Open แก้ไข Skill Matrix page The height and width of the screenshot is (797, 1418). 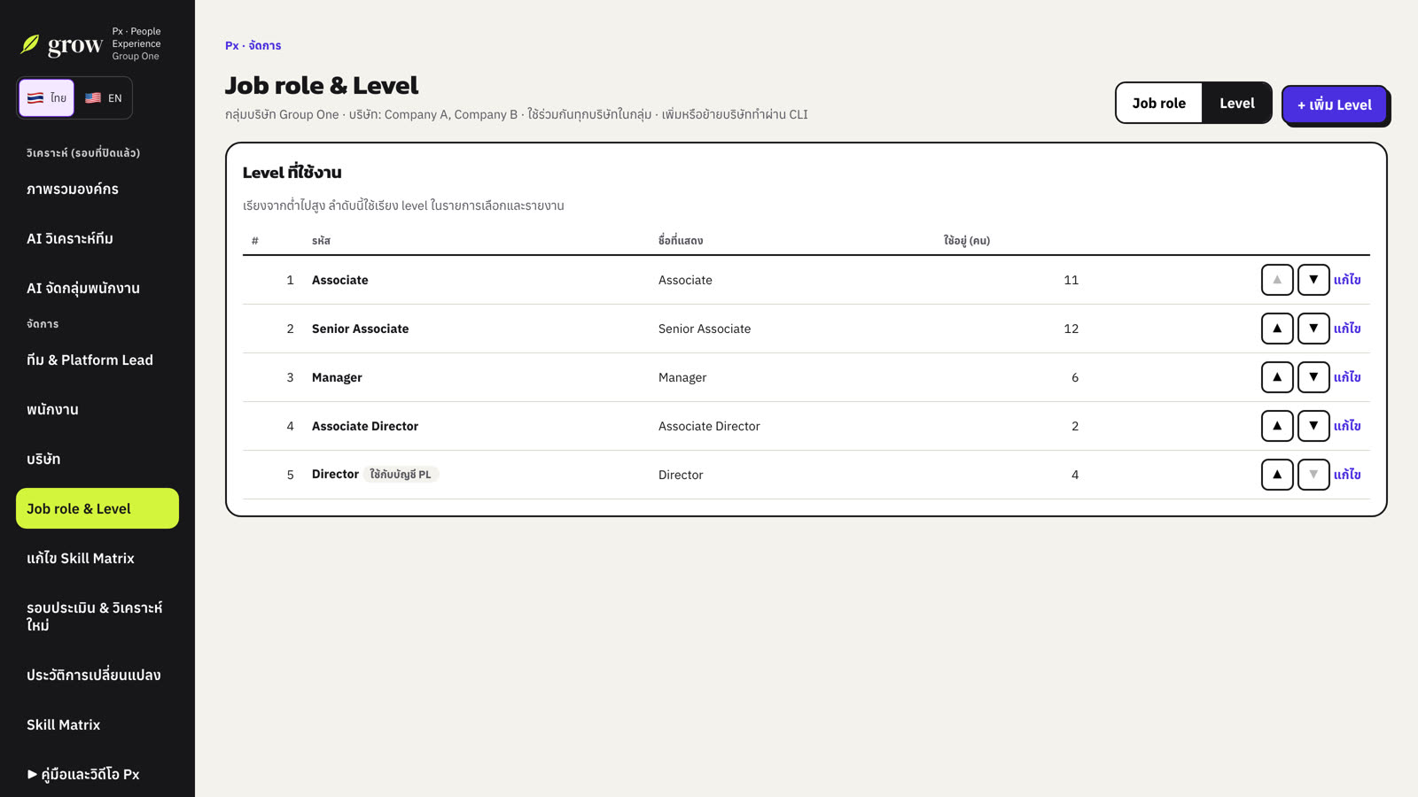pos(97,558)
